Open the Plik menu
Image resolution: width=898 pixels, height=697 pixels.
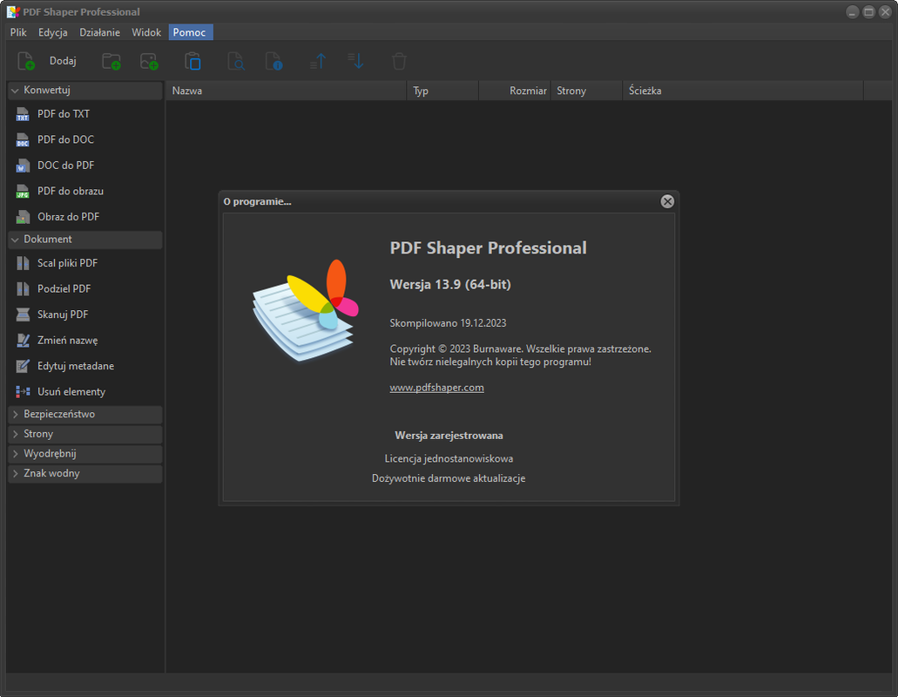[18, 32]
